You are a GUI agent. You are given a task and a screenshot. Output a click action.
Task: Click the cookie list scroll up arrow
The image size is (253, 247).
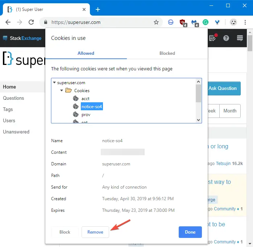[x=198, y=82]
